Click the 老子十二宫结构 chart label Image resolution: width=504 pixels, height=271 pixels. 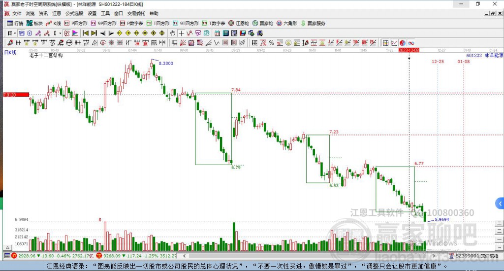(x=46, y=55)
